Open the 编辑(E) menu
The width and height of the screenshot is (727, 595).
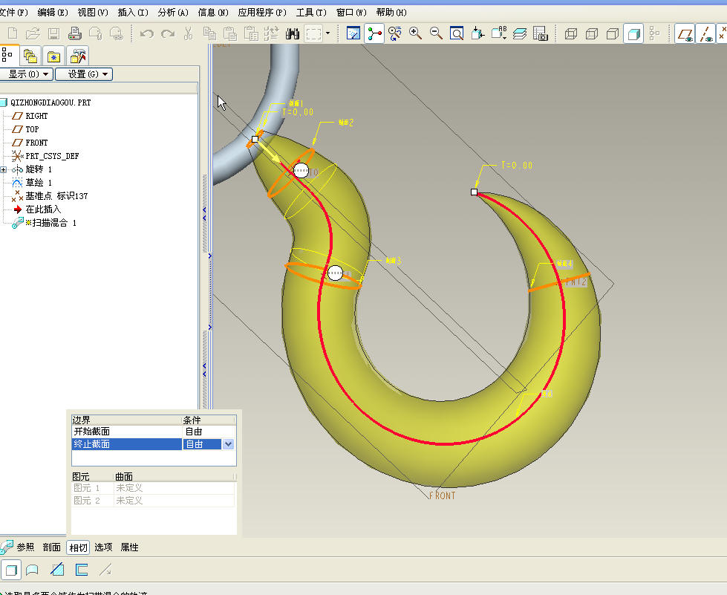pos(53,13)
